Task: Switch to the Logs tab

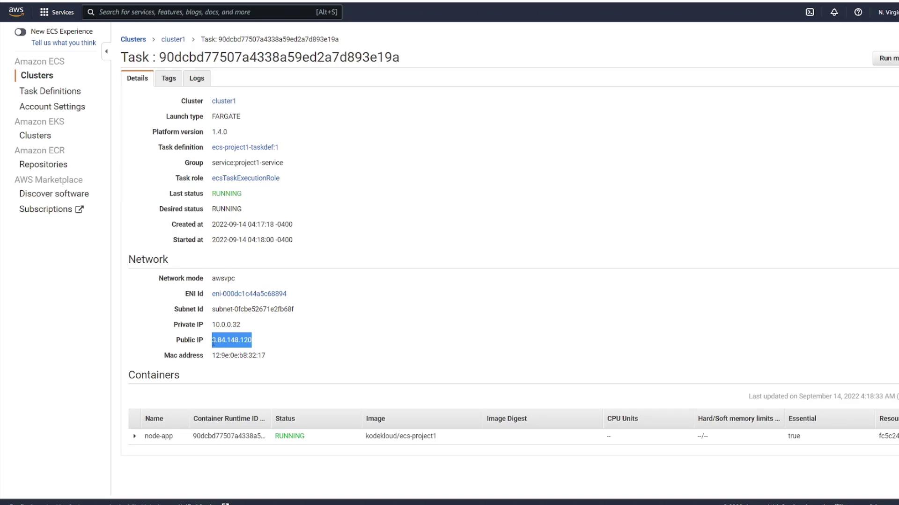Action: [x=197, y=78]
